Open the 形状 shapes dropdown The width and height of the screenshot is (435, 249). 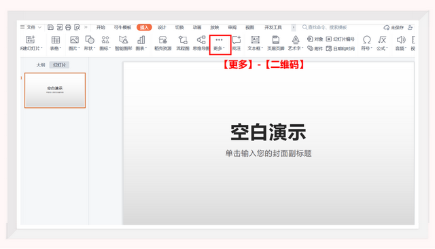[x=90, y=43]
